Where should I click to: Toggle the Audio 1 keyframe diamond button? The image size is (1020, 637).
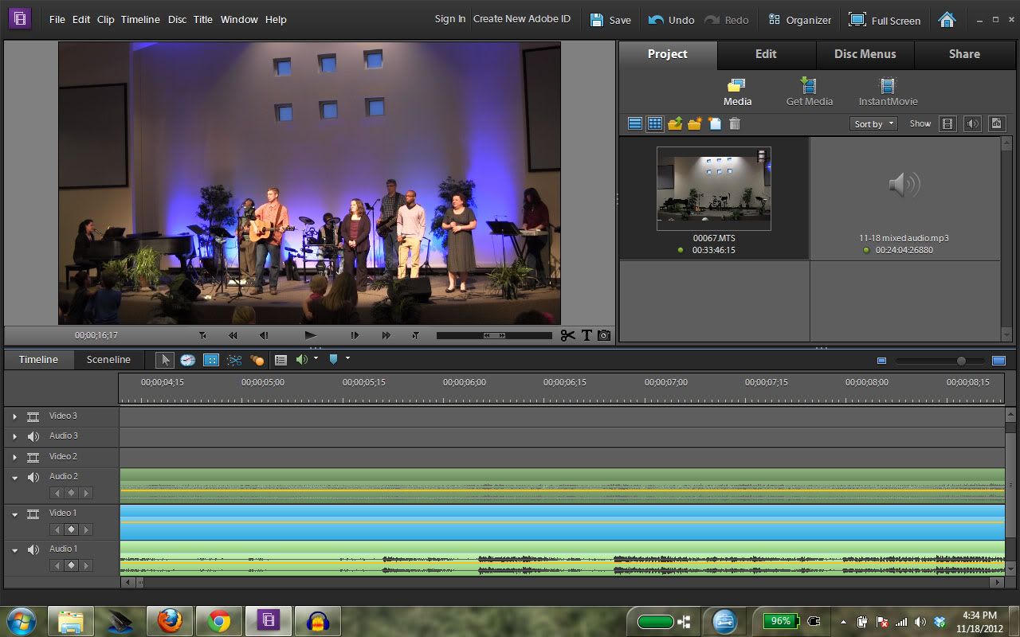(x=71, y=565)
